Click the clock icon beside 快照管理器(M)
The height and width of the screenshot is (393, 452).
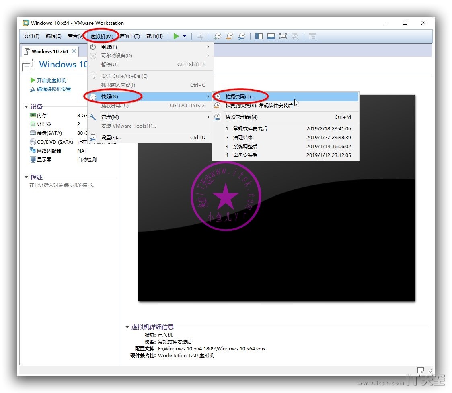(x=217, y=117)
